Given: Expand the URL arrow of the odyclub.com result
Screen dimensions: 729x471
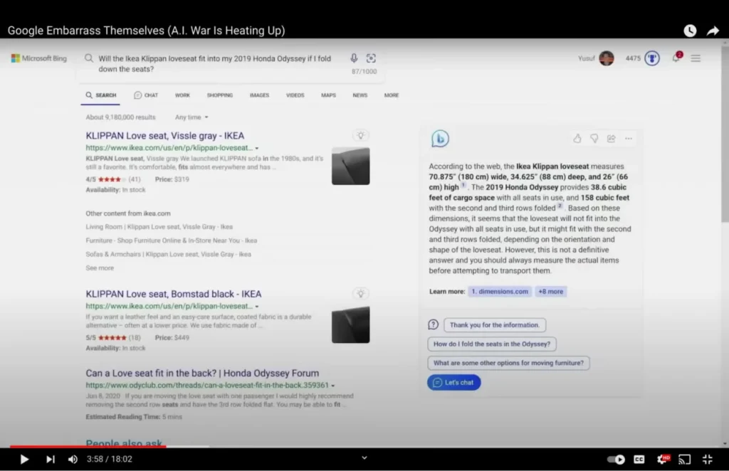Looking at the screenshot, I should 333,386.
